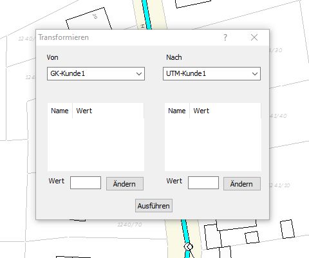Select building numbered 10 on the map

[89, 19]
